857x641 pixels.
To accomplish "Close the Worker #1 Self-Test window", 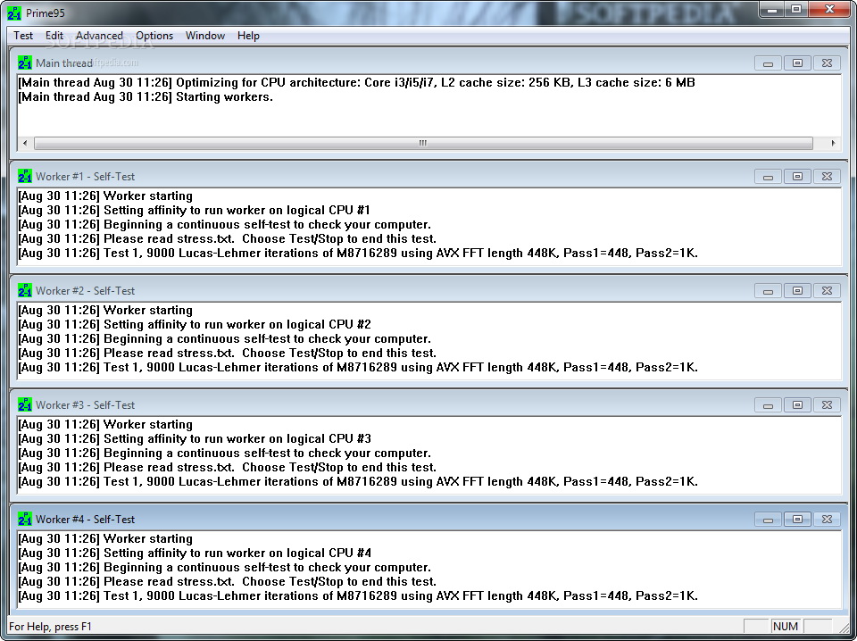I will [827, 176].
